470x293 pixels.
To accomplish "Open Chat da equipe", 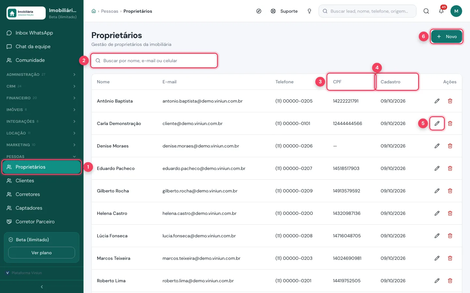I will coord(42,47).
